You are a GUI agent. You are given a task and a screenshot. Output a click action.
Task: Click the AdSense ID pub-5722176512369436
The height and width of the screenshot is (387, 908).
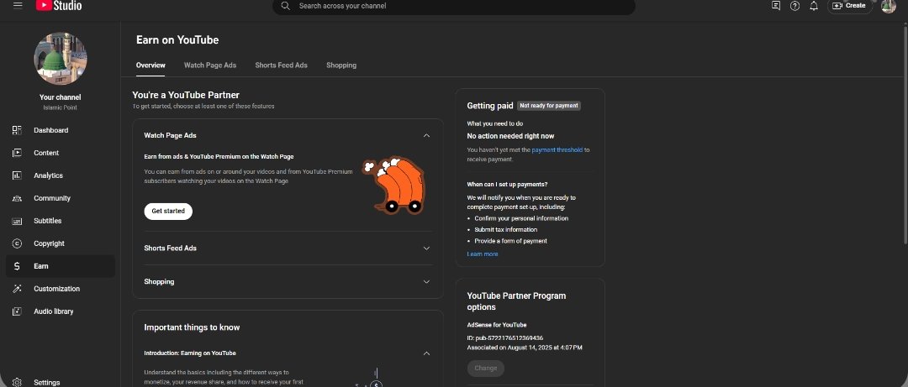tap(505, 337)
